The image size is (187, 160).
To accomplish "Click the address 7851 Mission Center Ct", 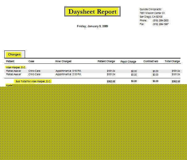I will pyautogui.click(x=152, y=13).
